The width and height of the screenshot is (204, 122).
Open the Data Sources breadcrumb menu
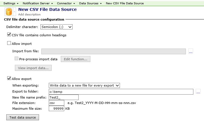coord(90,3)
